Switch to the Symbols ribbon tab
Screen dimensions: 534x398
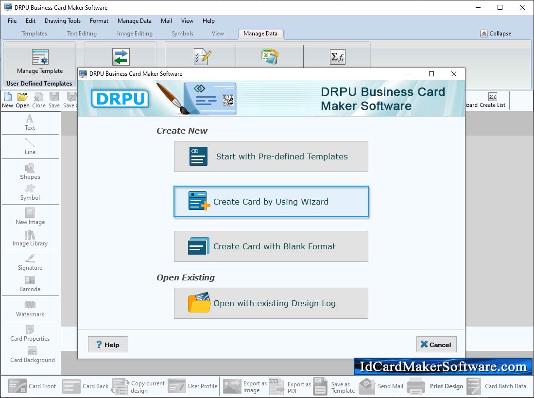click(x=183, y=34)
